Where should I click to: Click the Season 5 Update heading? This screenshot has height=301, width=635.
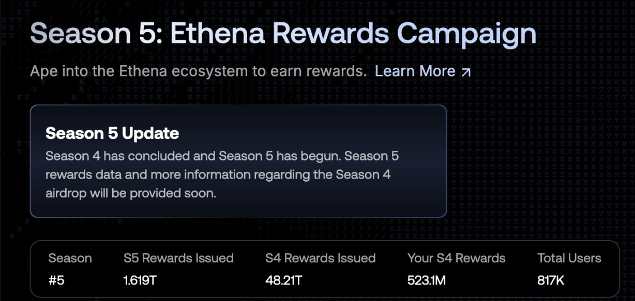[112, 133]
